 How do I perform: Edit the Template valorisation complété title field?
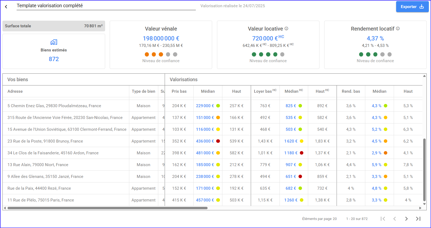coord(106,6)
